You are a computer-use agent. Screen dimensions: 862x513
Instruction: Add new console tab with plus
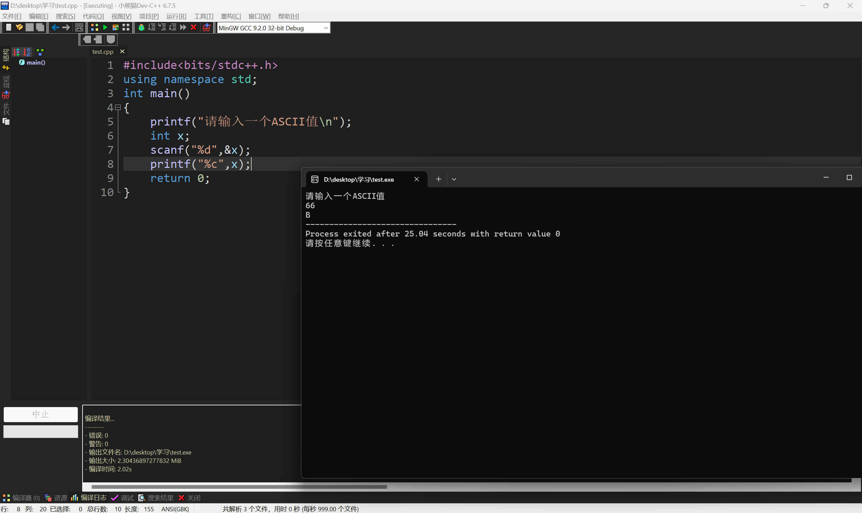(x=439, y=179)
